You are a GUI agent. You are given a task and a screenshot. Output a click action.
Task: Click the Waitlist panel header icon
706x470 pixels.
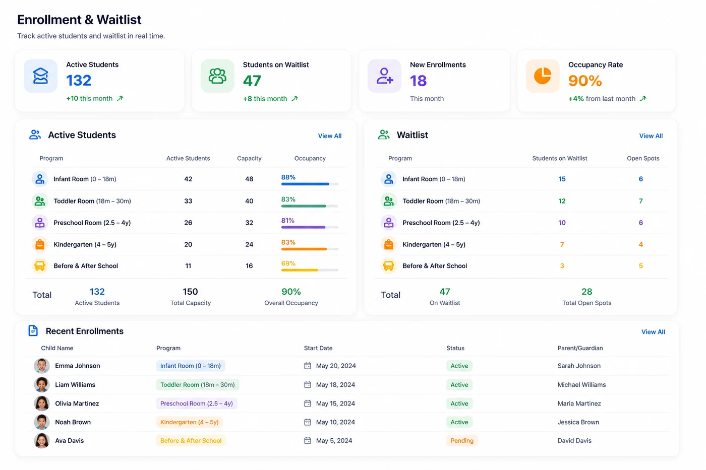coord(384,135)
